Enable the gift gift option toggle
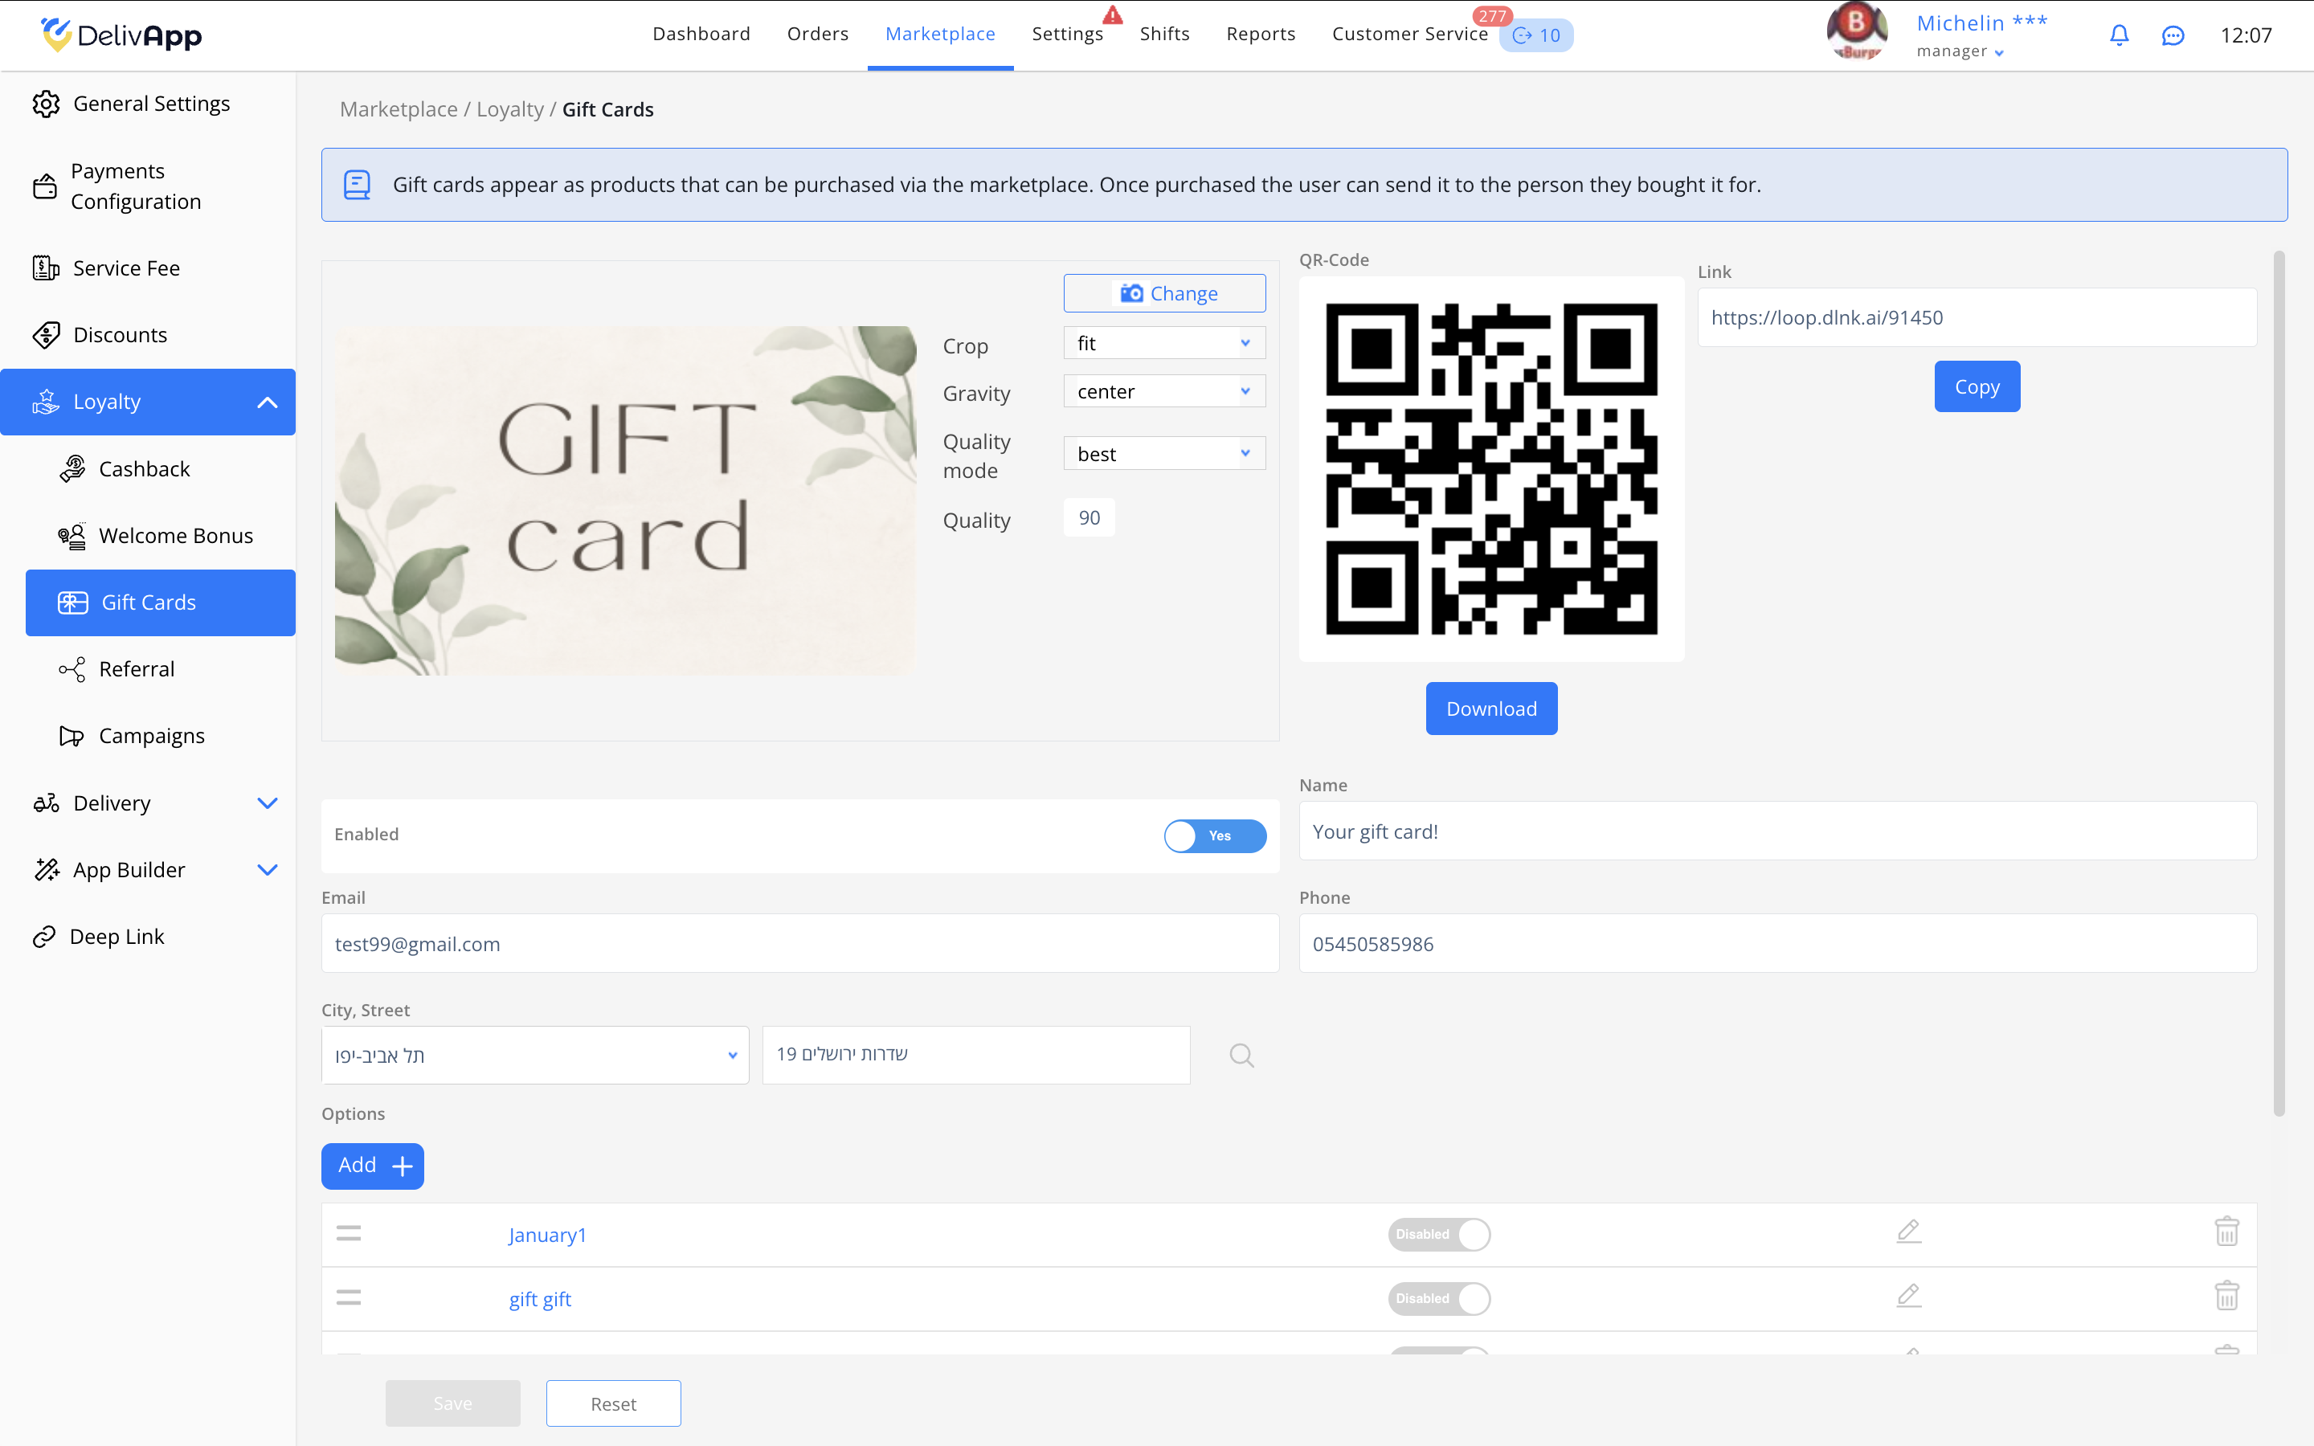The image size is (2314, 1446). 1439,1297
